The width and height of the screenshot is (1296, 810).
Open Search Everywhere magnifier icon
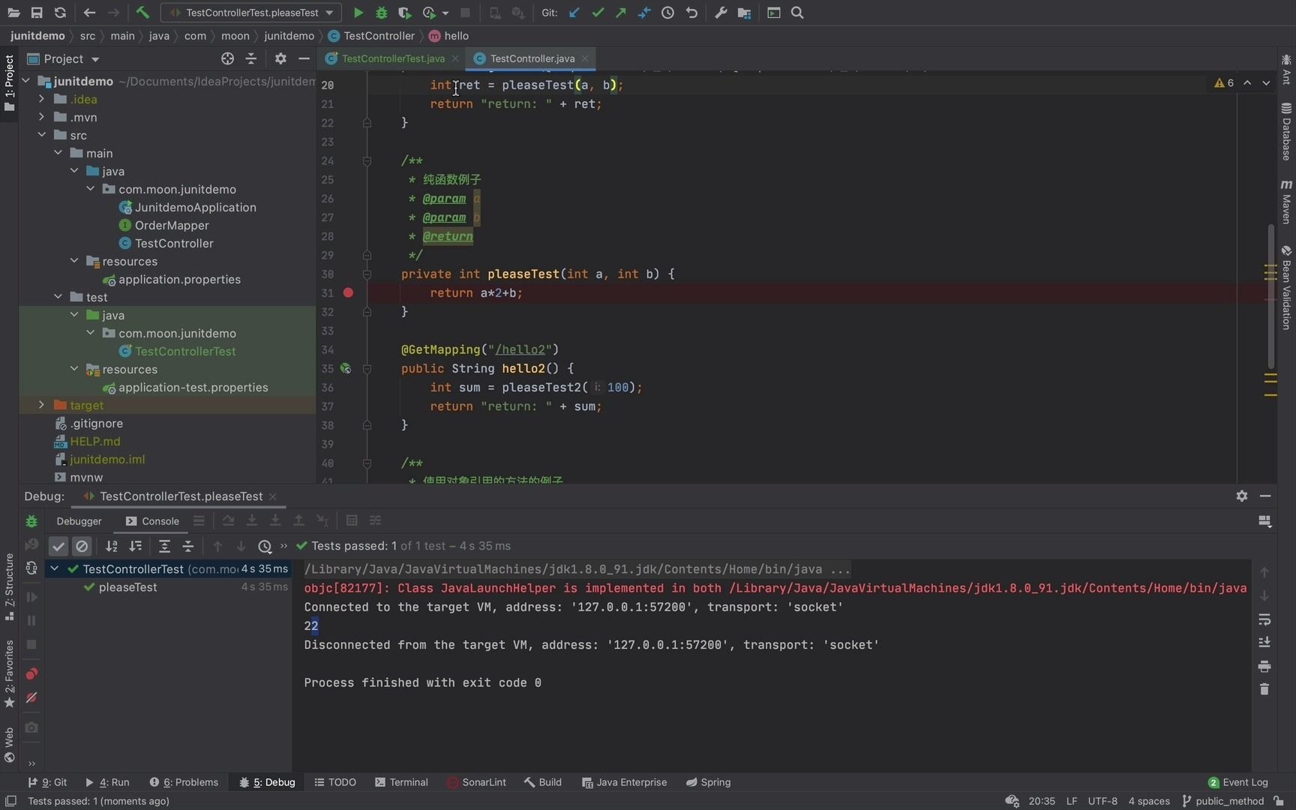(x=797, y=13)
